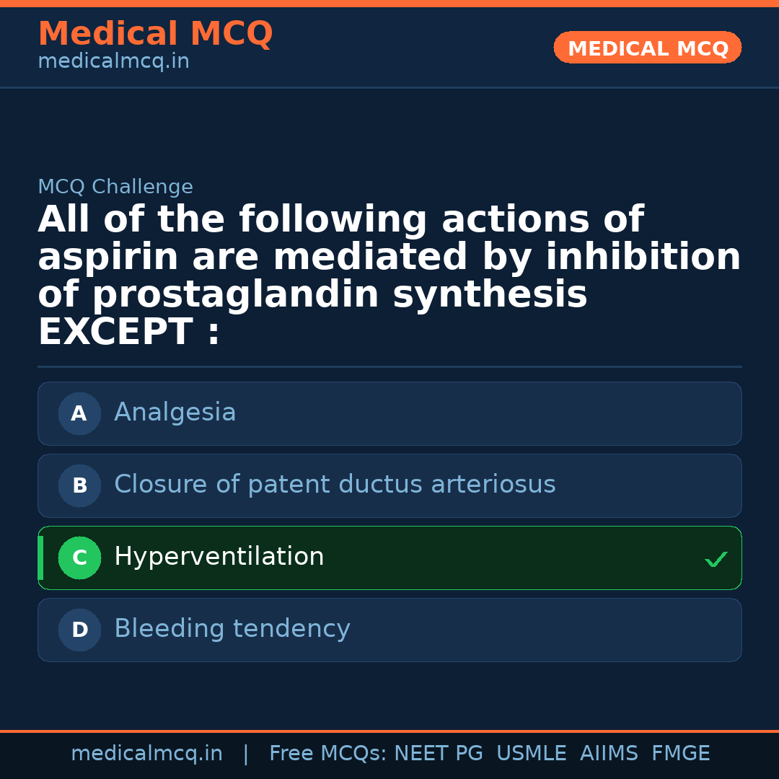Click FMGE in the footer
The height and width of the screenshot is (779, 779).
(x=681, y=754)
